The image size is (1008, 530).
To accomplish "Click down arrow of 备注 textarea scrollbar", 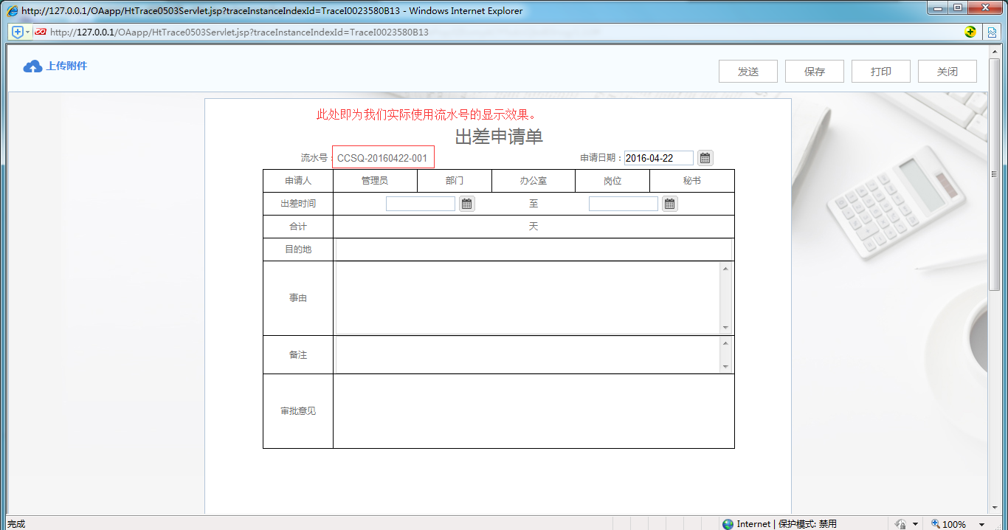I will tap(725, 367).
